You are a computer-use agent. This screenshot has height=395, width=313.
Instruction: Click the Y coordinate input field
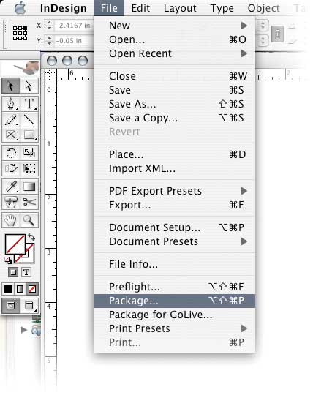click(74, 41)
